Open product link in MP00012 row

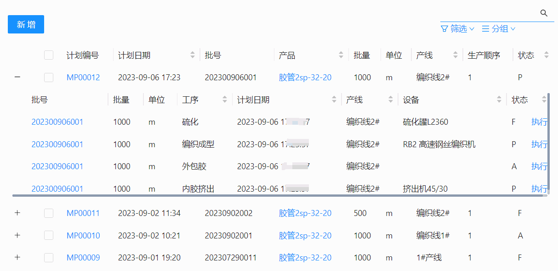(x=305, y=77)
